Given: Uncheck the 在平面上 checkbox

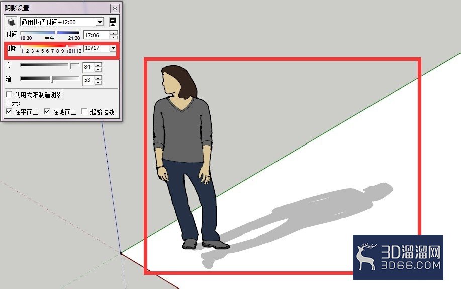Looking at the screenshot, I should pos(9,112).
